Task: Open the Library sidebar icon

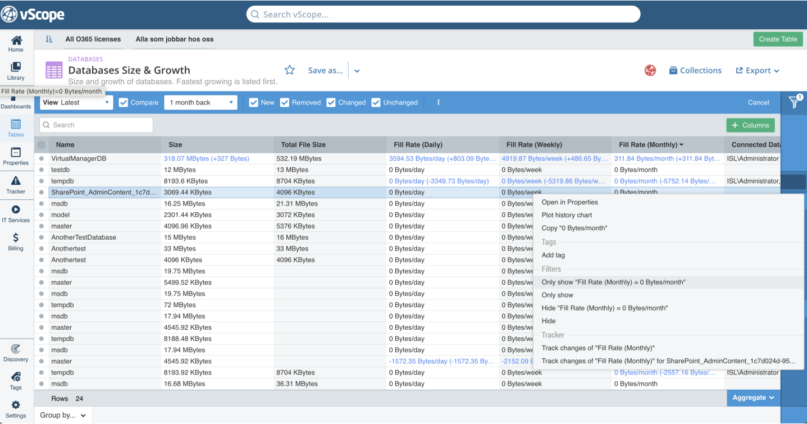Action: click(16, 71)
